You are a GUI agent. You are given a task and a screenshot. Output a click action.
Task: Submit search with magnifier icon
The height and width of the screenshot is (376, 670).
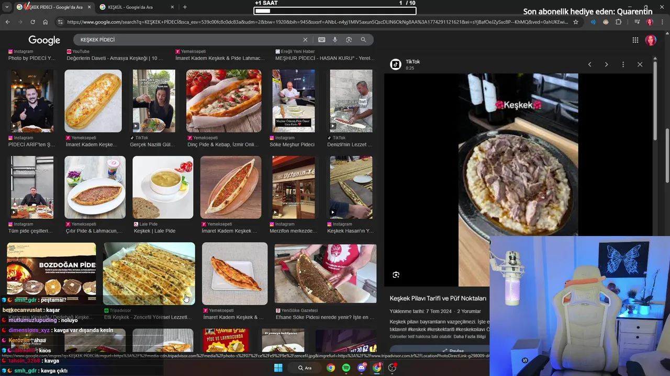(363, 40)
